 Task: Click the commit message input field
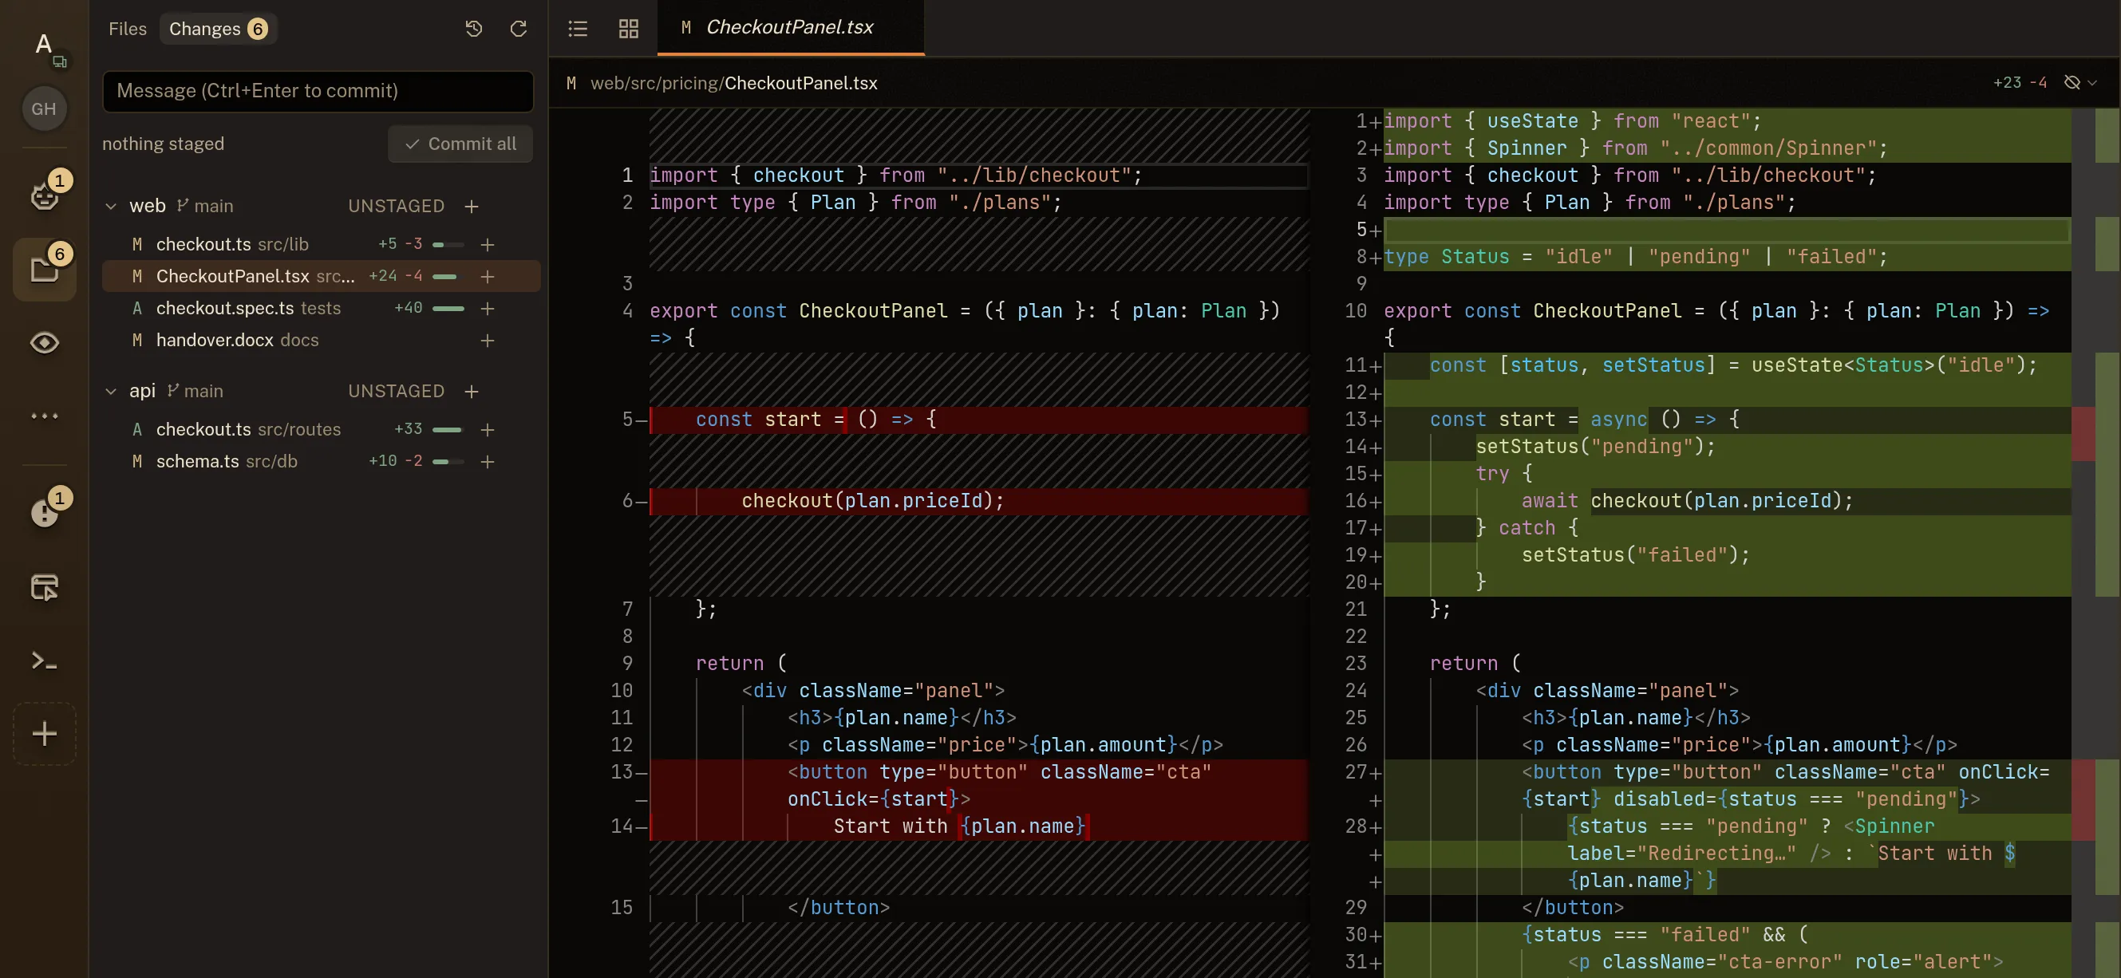(318, 91)
